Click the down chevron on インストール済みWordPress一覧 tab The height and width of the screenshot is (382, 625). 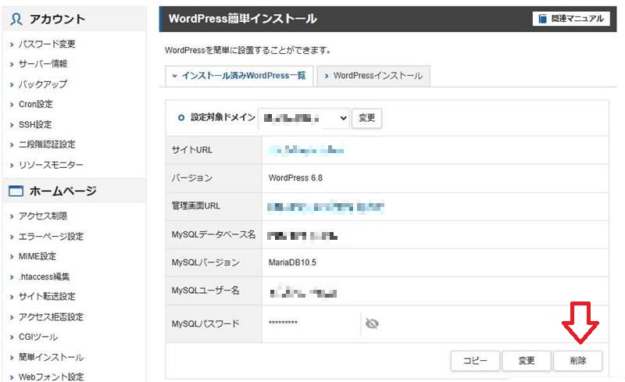174,75
